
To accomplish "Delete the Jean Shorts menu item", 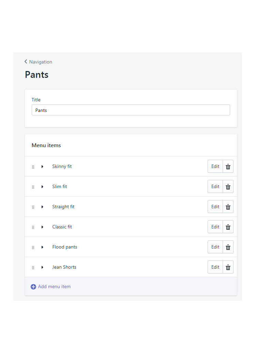I will [228, 267].
